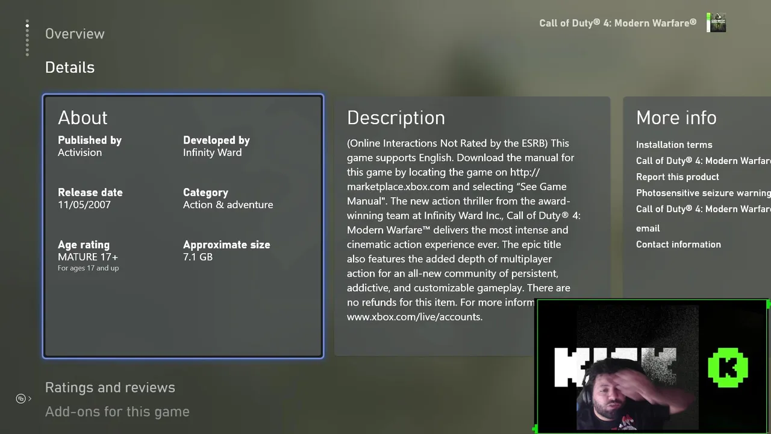The height and width of the screenshot is (434, 771).
Task: Open Installation terms link
Action: [674, 145]
